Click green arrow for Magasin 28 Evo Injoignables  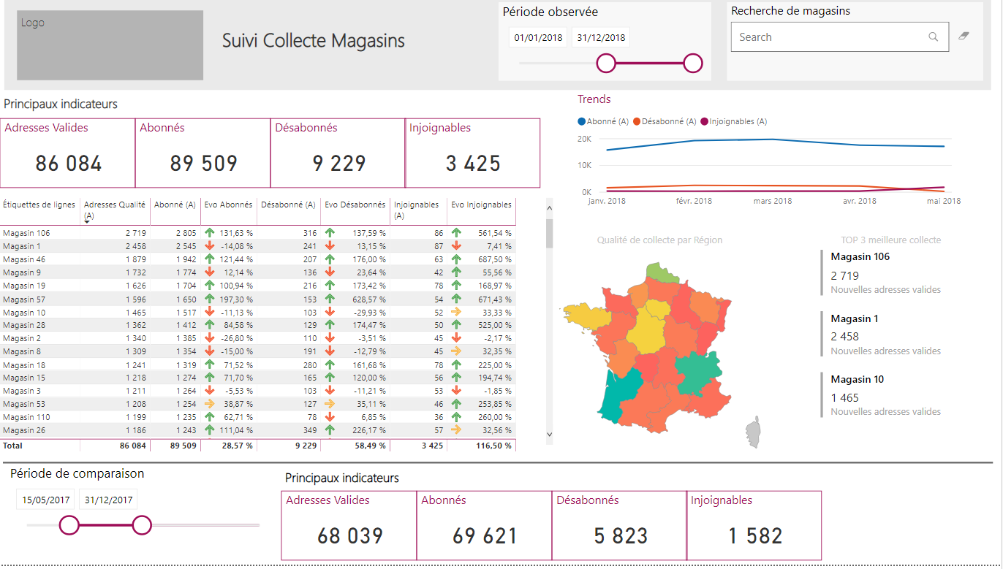coord(457,325)
